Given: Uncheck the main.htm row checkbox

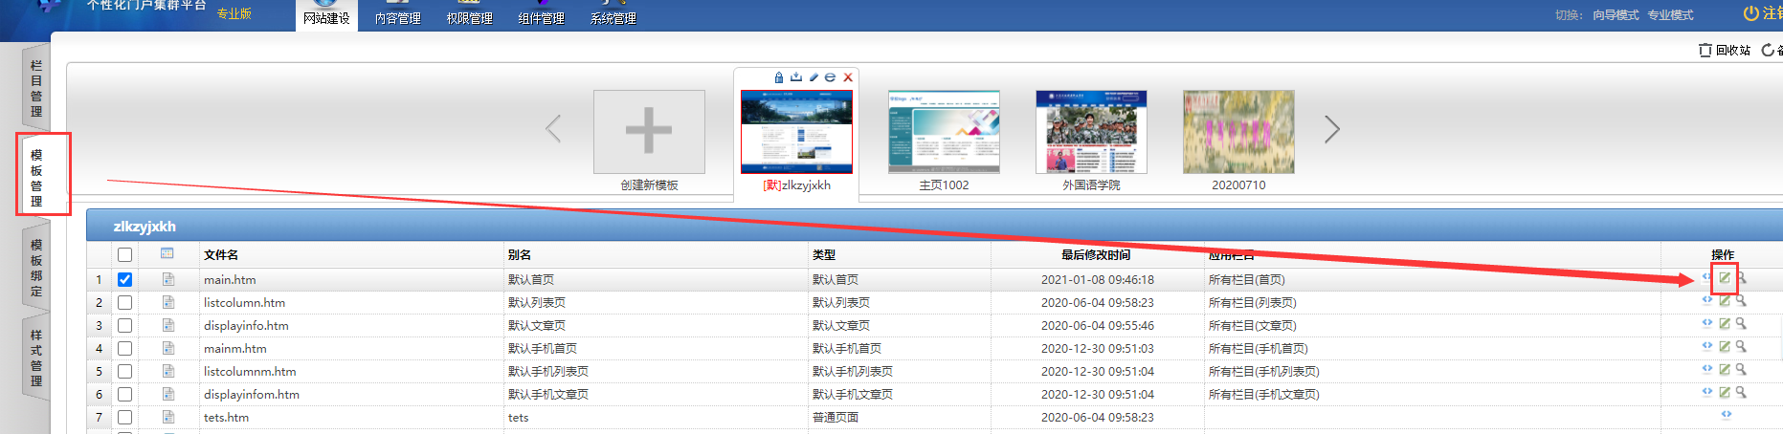Looking at the screenshot, I should pos(124,280).
